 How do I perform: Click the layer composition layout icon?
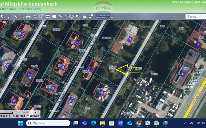point(48,16)
